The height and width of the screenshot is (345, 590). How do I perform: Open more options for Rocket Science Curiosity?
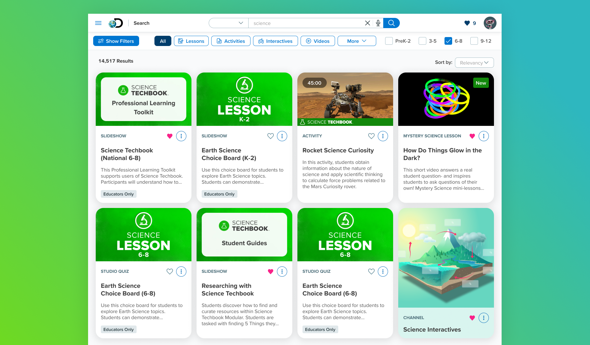click(x=383, y=136)
